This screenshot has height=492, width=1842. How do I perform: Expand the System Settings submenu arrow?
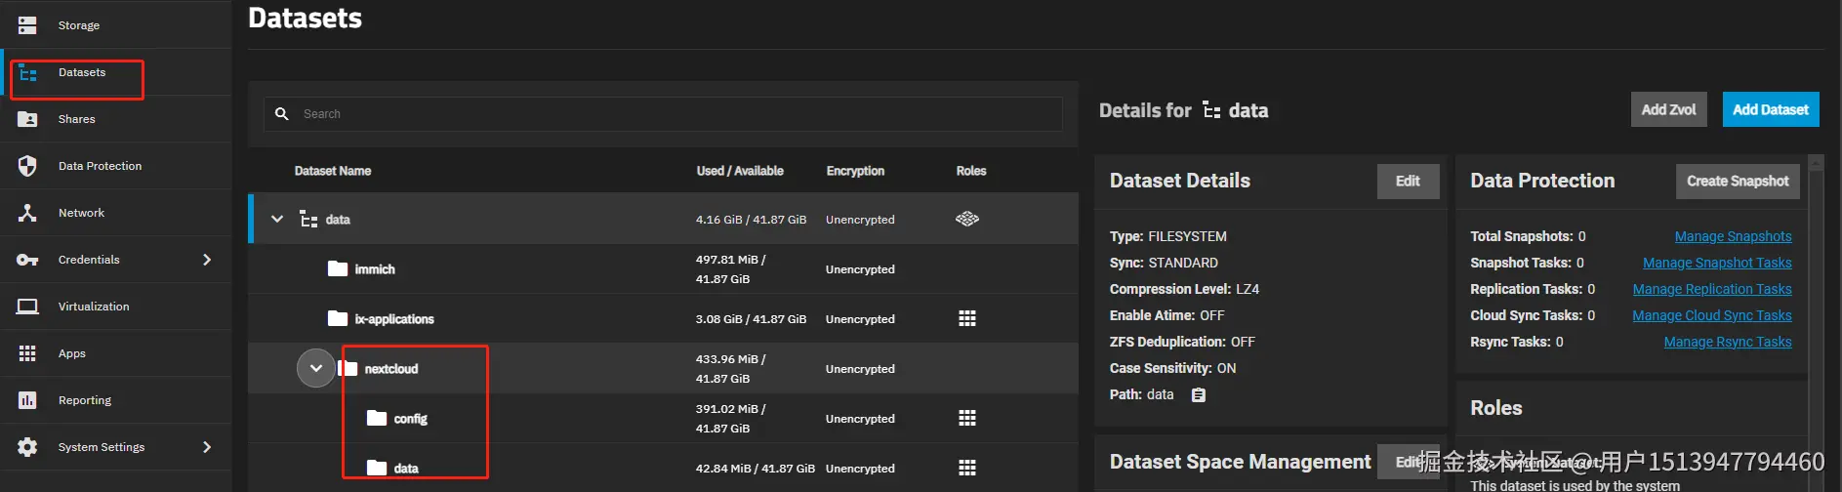point(207,447)
